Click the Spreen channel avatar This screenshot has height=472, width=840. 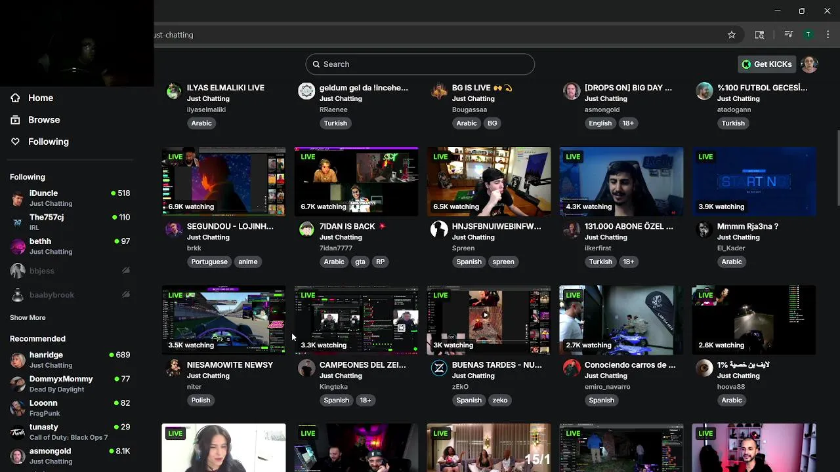(x=439, y=229)
